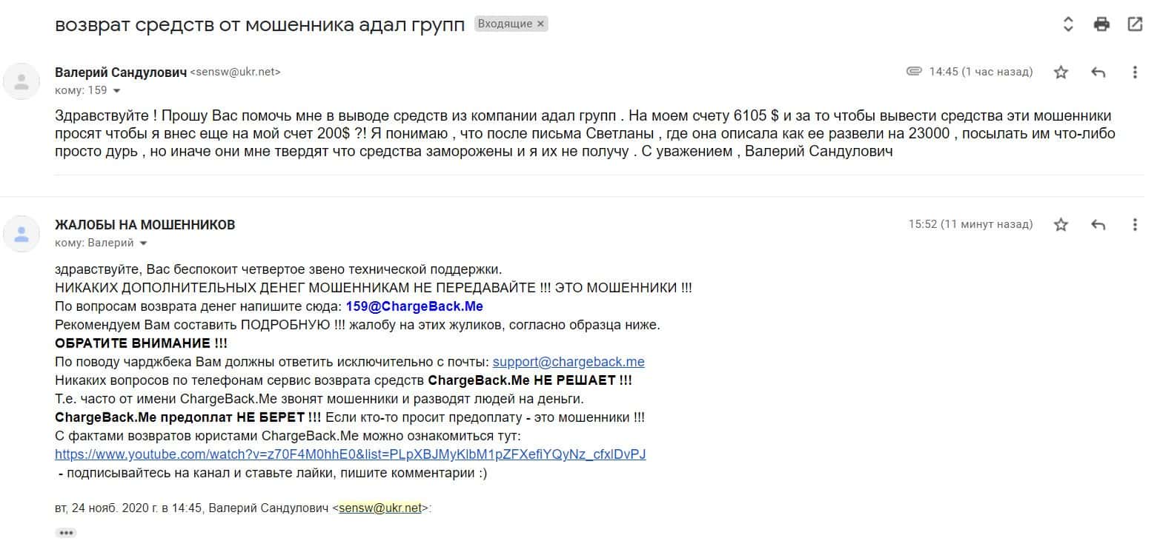
Task: Open more options for Валерий's message
Action: click(x=1135, y=72)
